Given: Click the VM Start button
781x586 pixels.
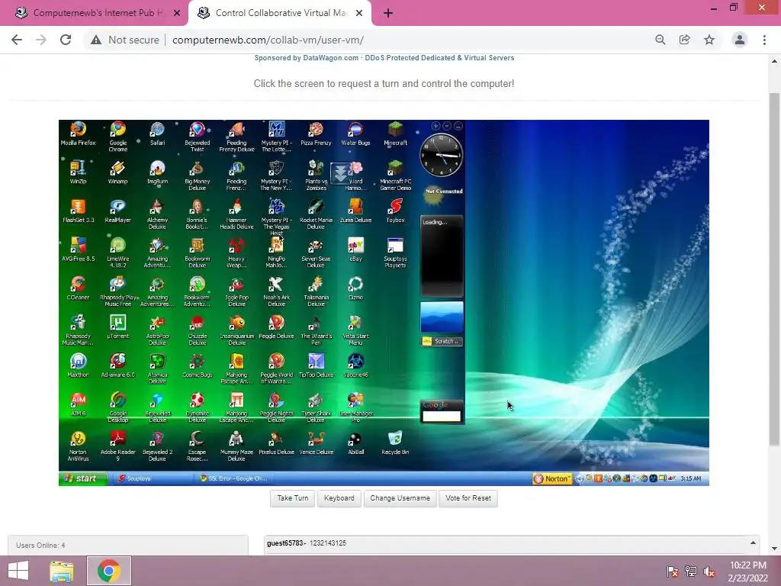Looking at the screenshot, I should (x=83, y=478).
